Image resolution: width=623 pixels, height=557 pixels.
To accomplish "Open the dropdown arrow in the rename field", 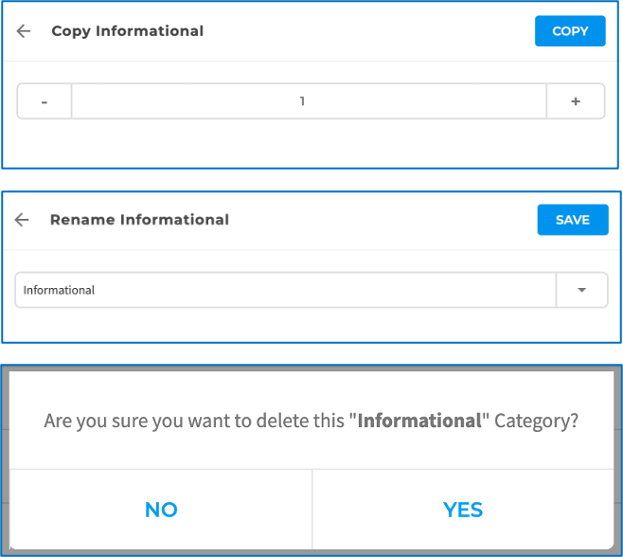I will coord(581,290).
